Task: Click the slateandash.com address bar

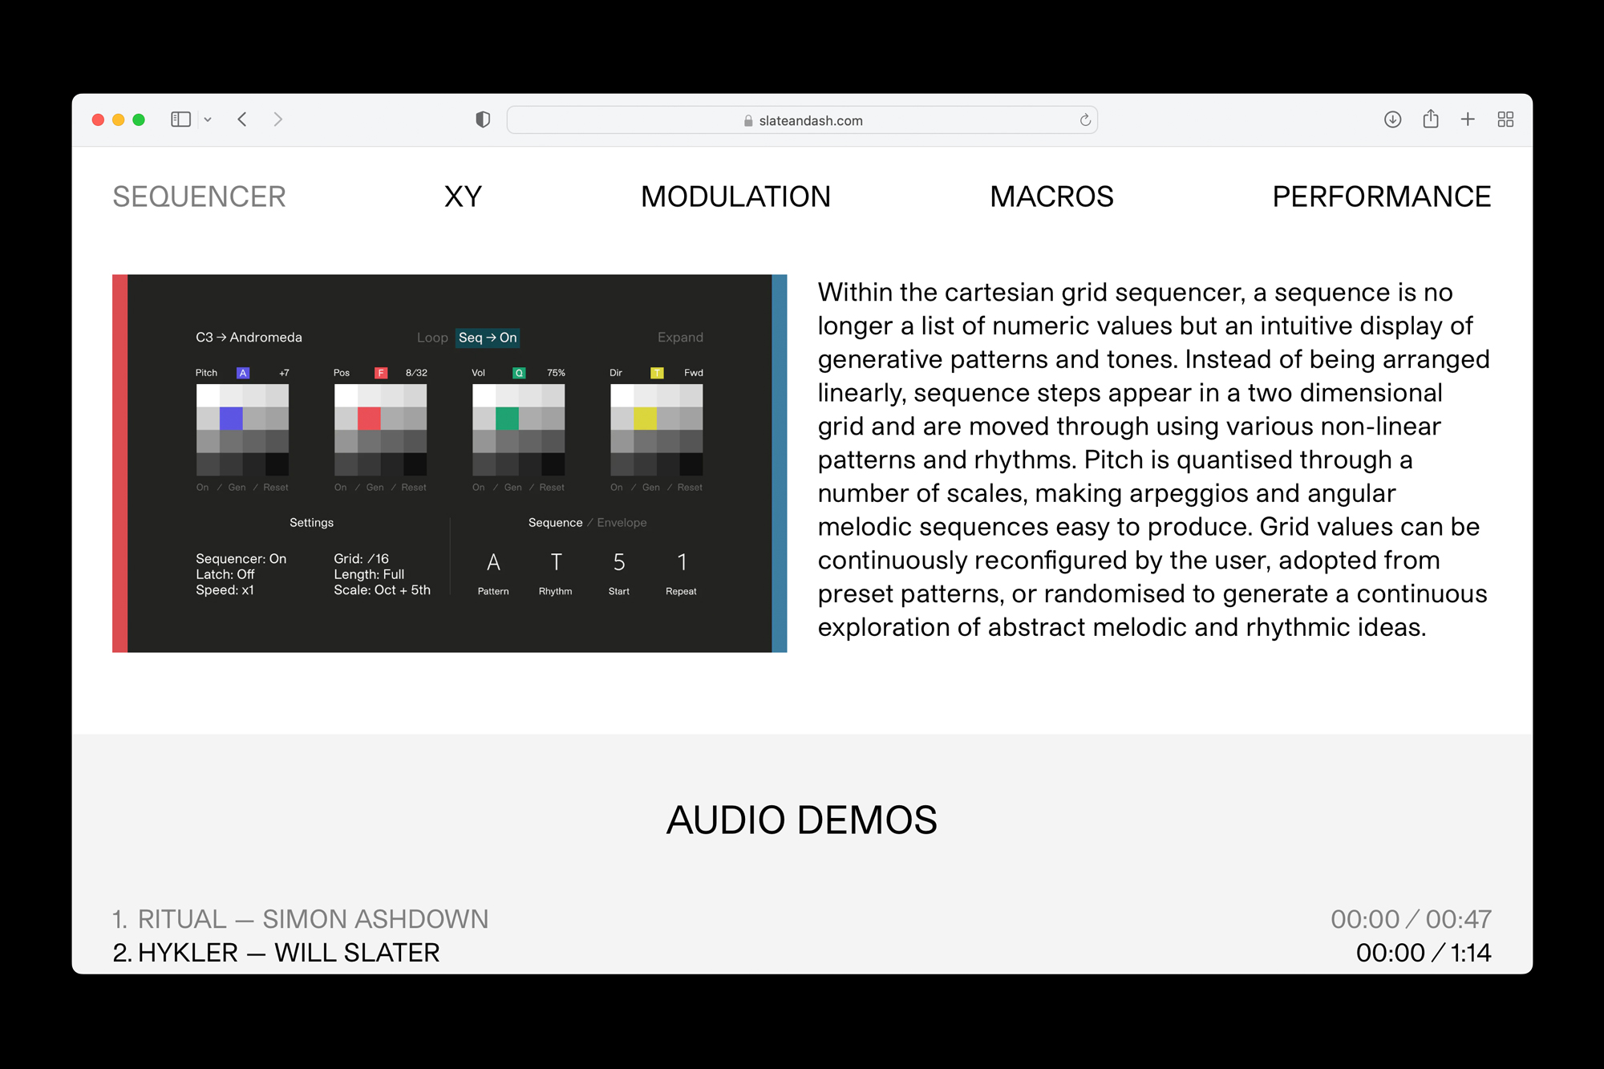Action: [802, 120]
